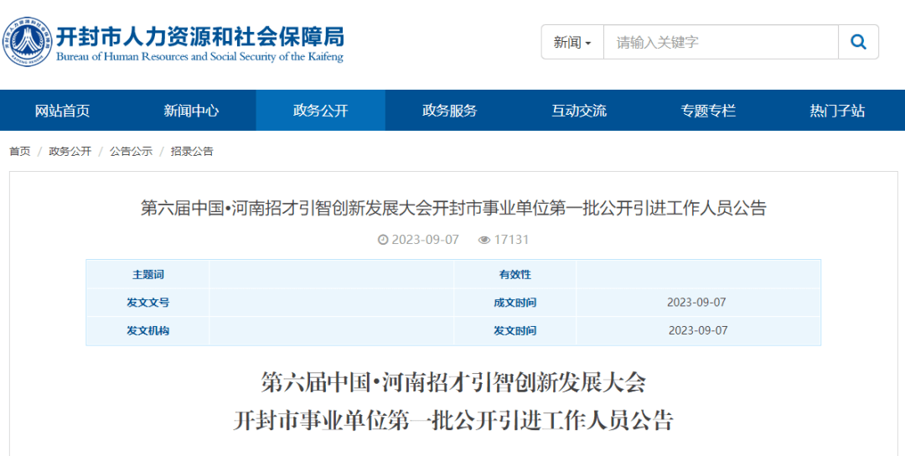This screenshot has width=905, height=456.
Task: Click the publish date 2023-09-07 under title
Action: (426, 240)
